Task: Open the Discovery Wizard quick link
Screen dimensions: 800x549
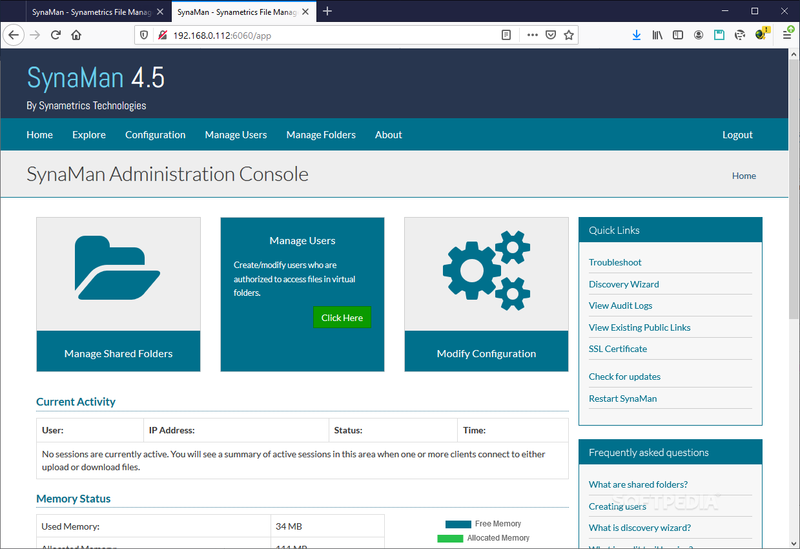Action: click(x=624, y=284)
